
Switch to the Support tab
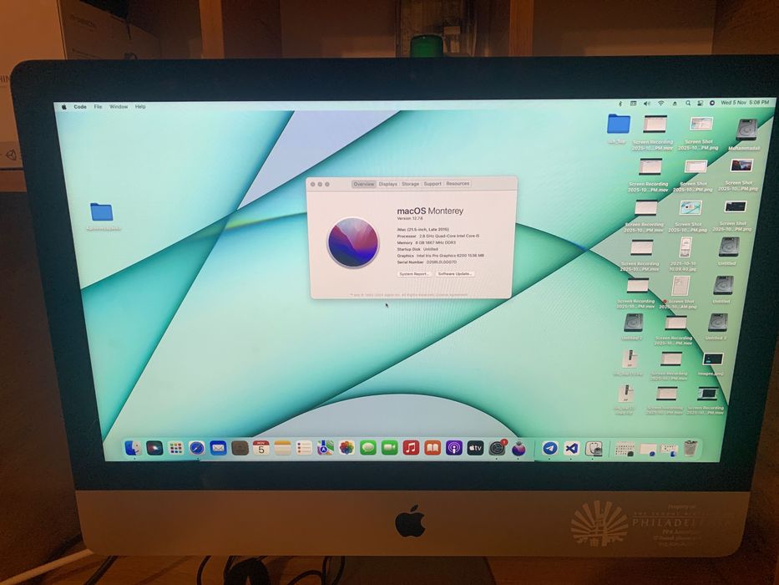pyautogui.click(x=432, y=184)
